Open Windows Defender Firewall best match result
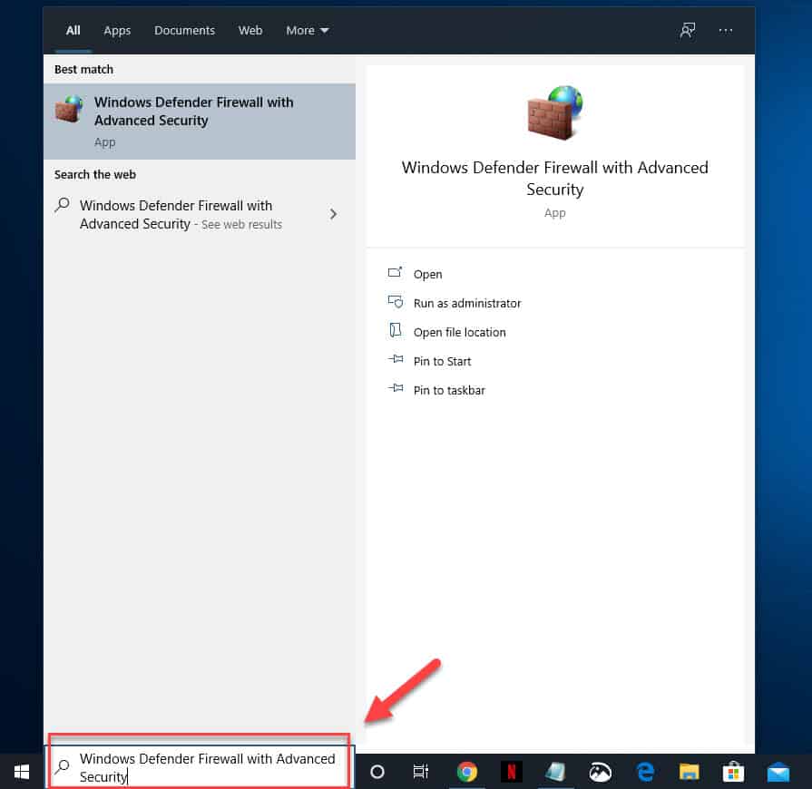The width and height of the screenshot is (812, 789). pos(200,122)
